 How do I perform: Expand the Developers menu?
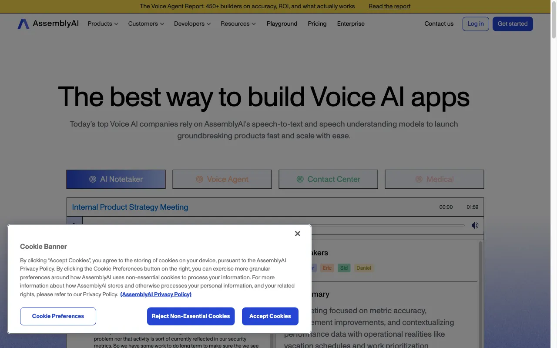[x=192, y=24]
